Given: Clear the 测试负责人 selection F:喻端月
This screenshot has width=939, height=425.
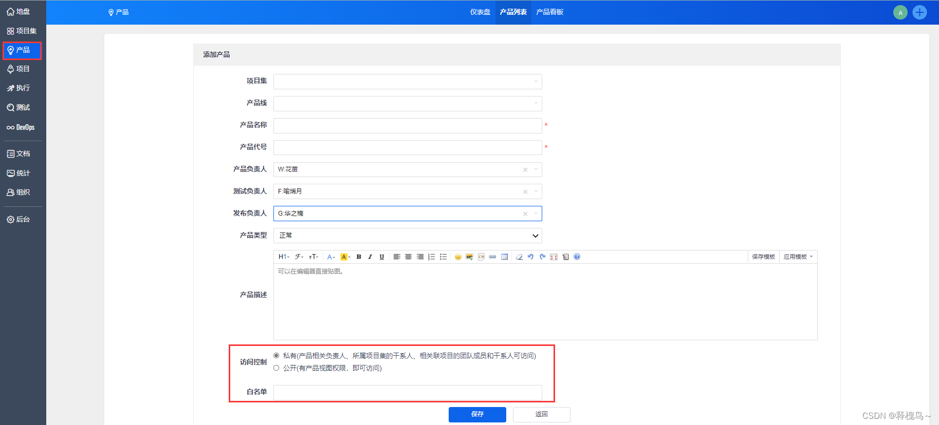Looking at the screenshot, I should coord(525,192).
